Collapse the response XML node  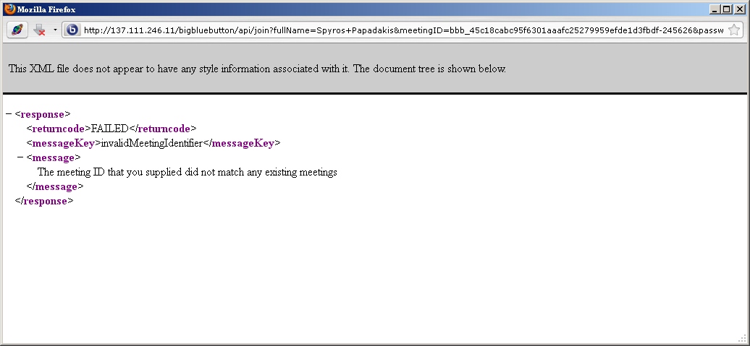9,114
